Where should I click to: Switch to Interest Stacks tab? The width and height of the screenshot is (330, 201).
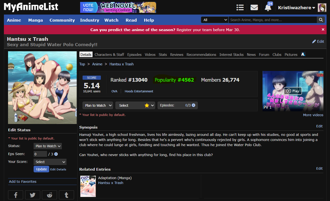(x=232, y=55)
